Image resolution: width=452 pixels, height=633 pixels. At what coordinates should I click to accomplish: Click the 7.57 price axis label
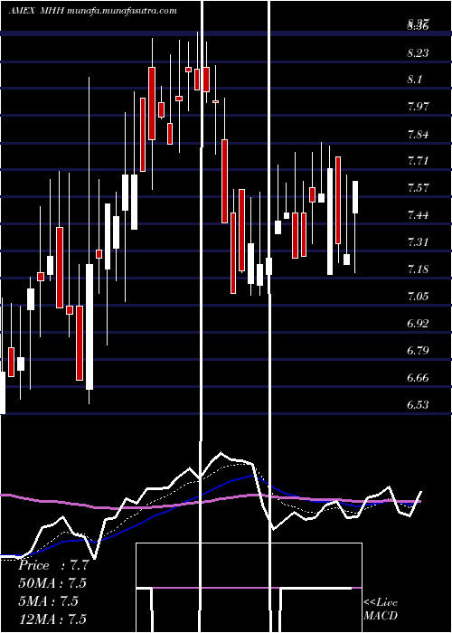point(418,188)
